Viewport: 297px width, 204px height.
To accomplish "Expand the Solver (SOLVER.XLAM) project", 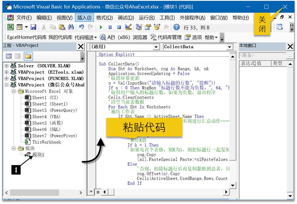I will point(6,66).
